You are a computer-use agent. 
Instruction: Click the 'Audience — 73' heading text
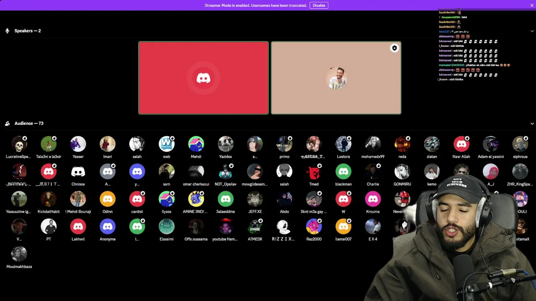click(29, 124)
